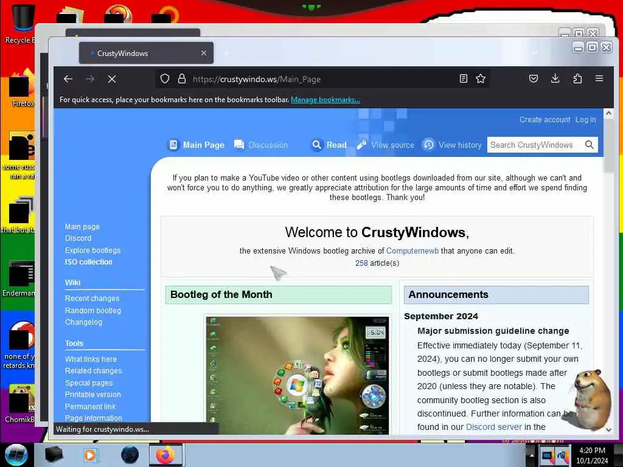Open the Main Page wiki tab
The width and height of the screenshot is (623, 467).
197,145
